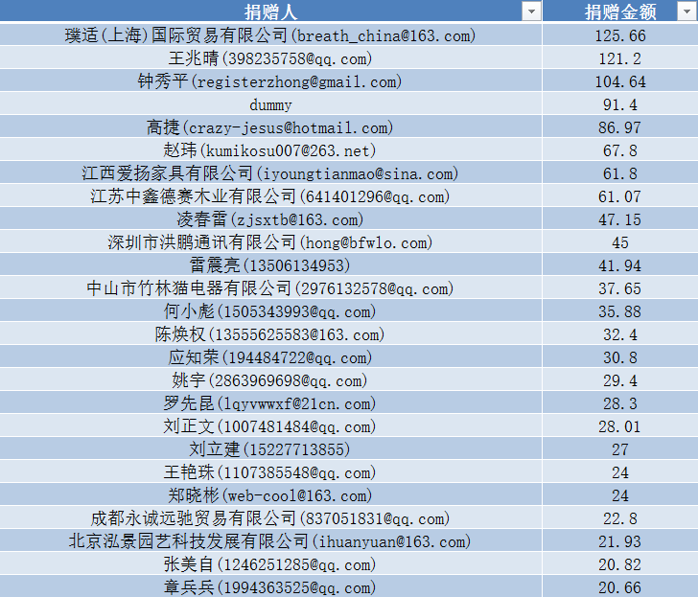
Task: Select the amount cell 30.8
Action: (620, 356)
